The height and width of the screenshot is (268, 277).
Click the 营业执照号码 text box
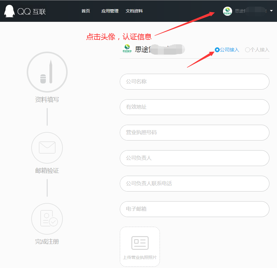tap(194, 133)
